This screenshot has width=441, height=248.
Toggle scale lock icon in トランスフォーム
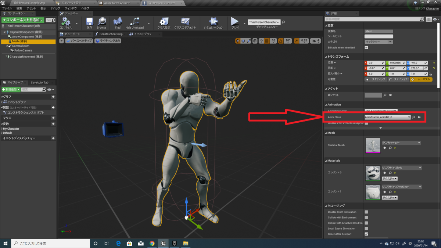tap(430, 74)
